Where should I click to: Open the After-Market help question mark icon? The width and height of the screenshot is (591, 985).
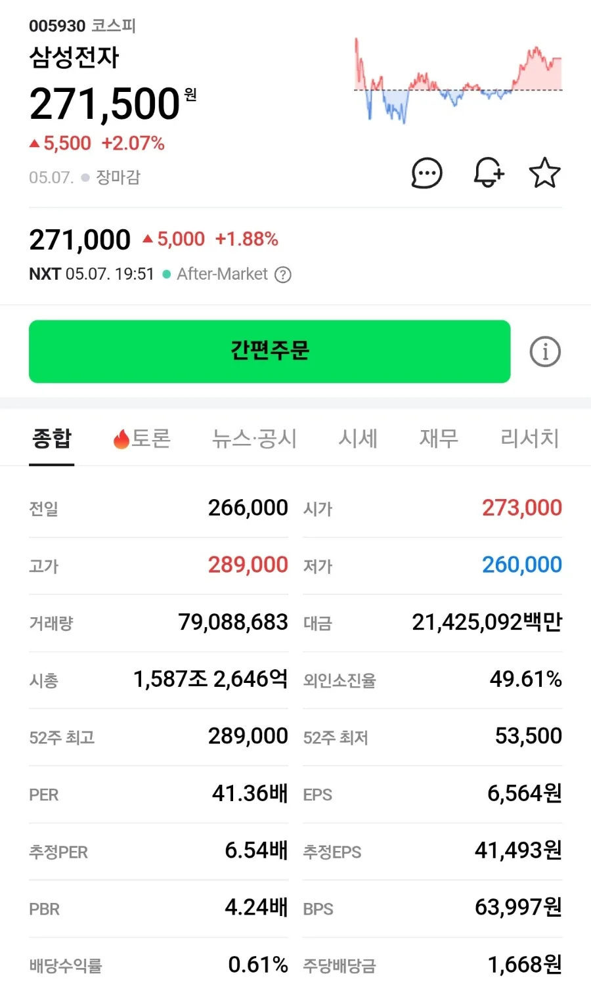(x=283, y=274)
